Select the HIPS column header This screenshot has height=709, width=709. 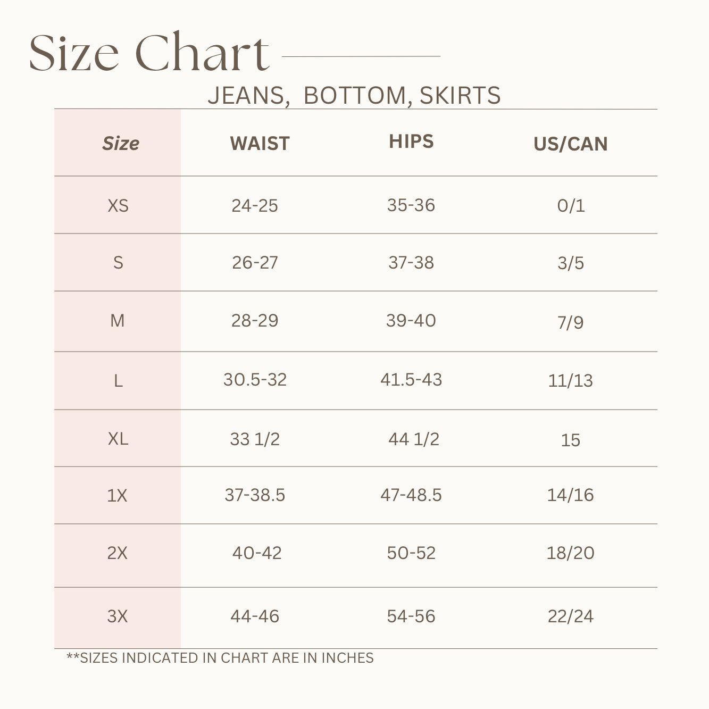tap(411, 141)
